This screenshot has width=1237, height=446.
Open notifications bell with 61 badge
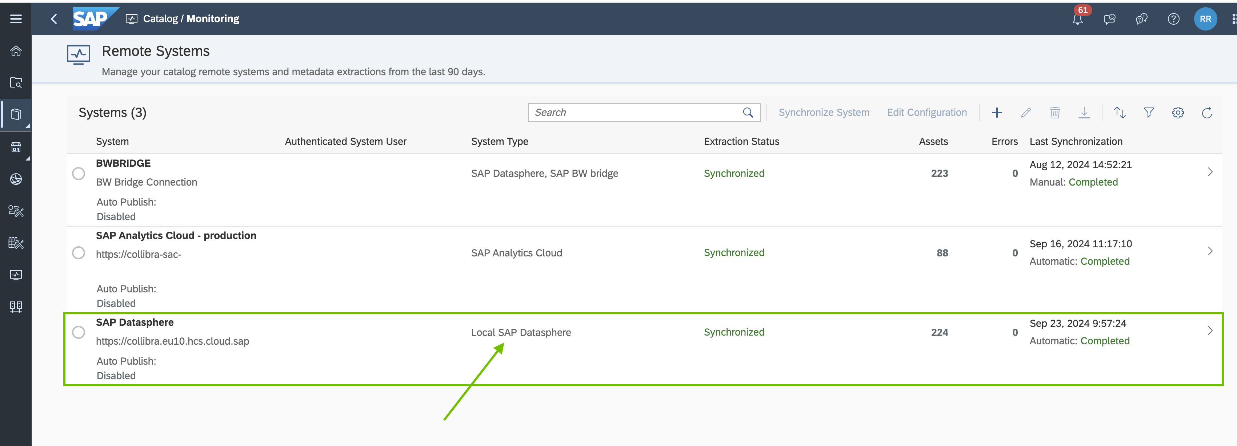(x=1078, y=19)
